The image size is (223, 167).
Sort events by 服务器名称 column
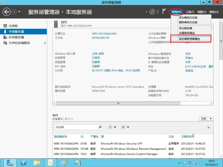60,137
